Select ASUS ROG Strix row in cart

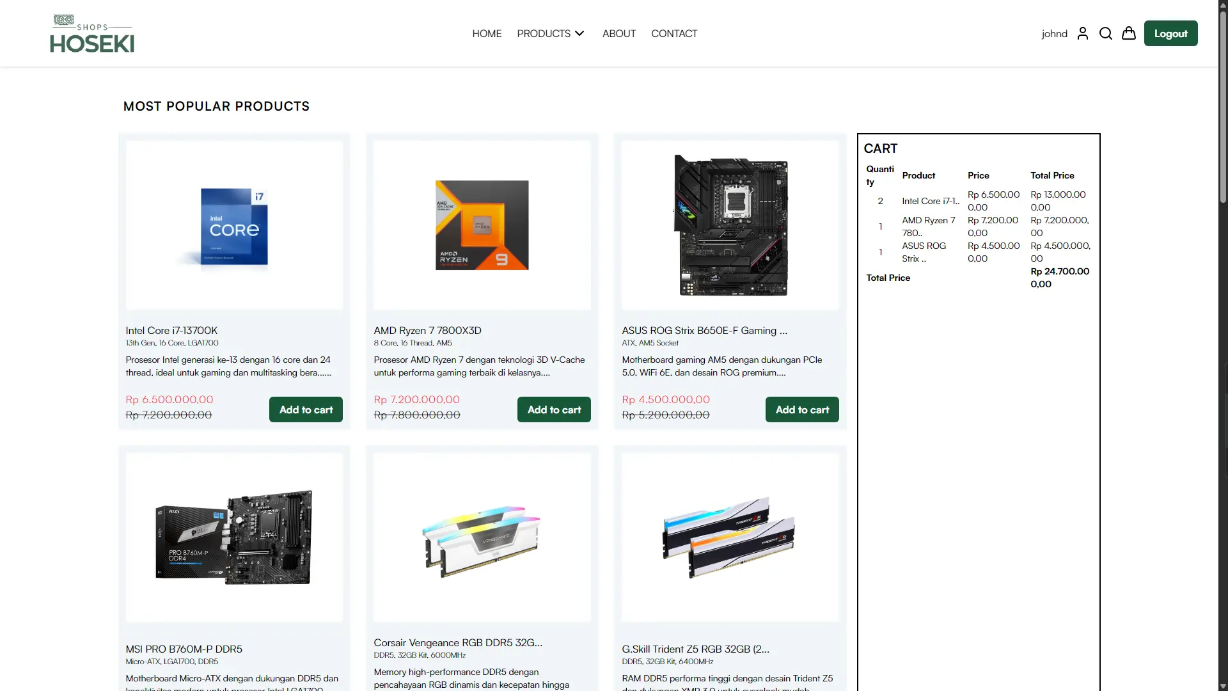pos(979,252)
